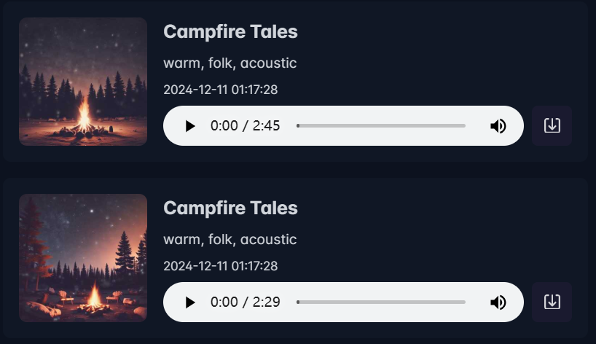Play the 2:29 Campfire Tales track
Image resolution: width=596 pixels, height=344 pixels.
[x=190, y=302]
